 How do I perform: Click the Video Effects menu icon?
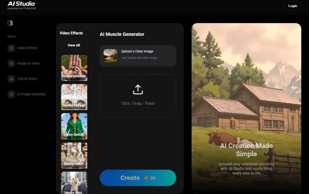(x=11, y=48)
